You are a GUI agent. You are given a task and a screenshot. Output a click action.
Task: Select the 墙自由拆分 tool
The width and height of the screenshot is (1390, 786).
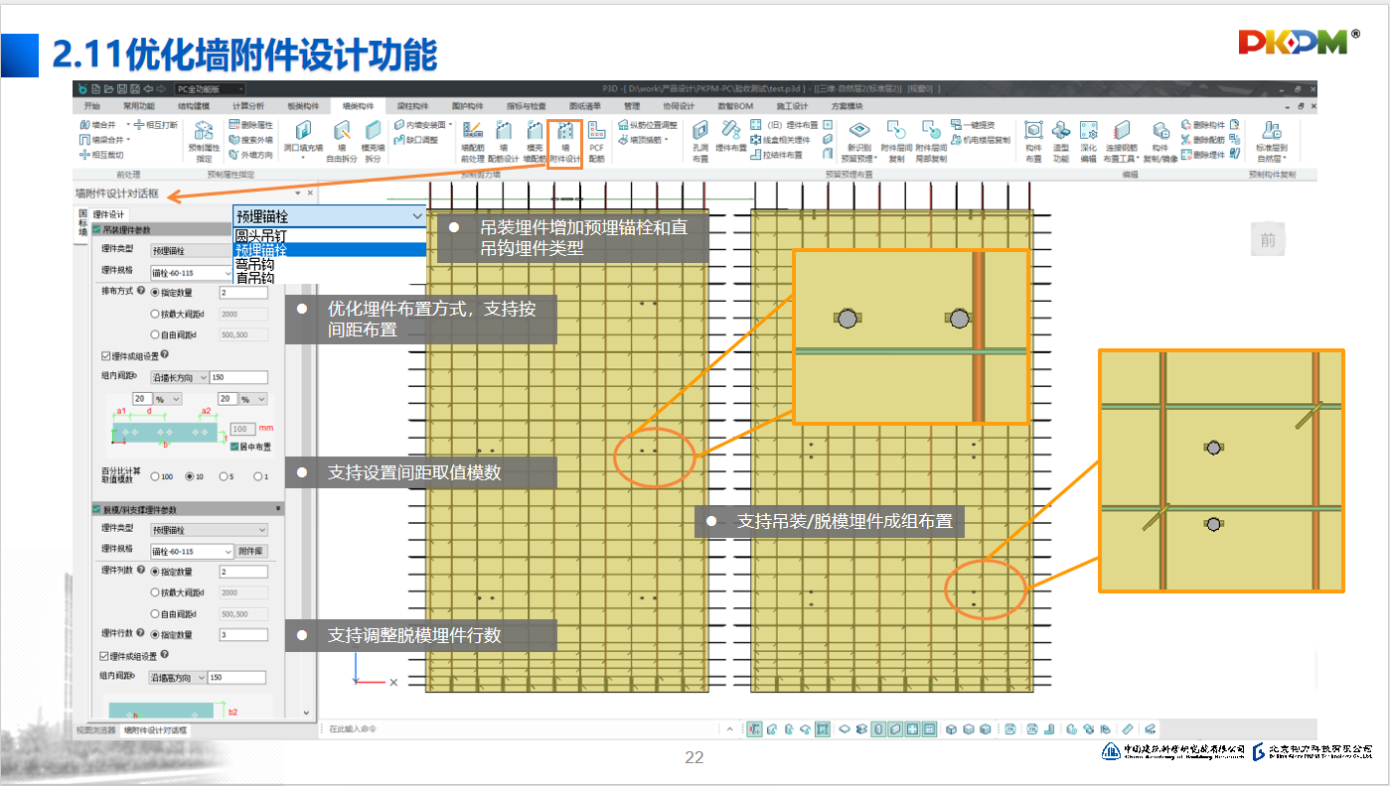342,141
